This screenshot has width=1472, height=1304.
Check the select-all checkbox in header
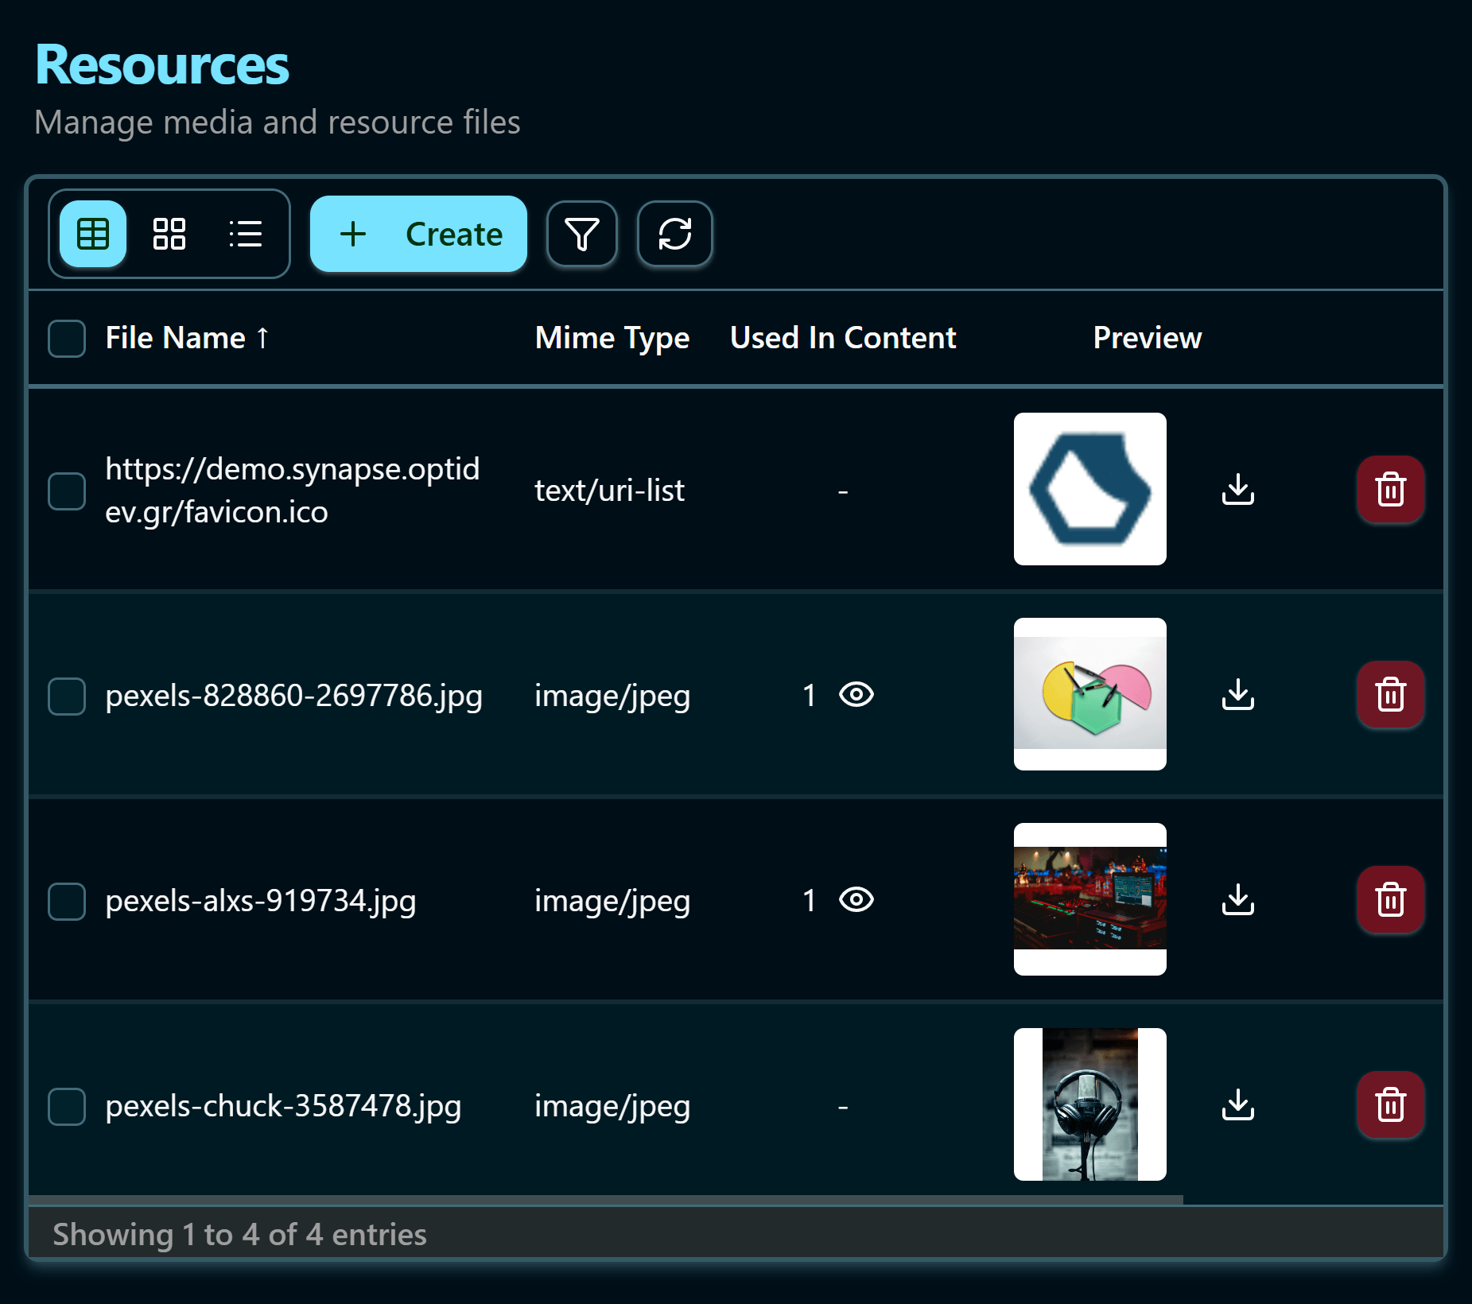point(67,338)
